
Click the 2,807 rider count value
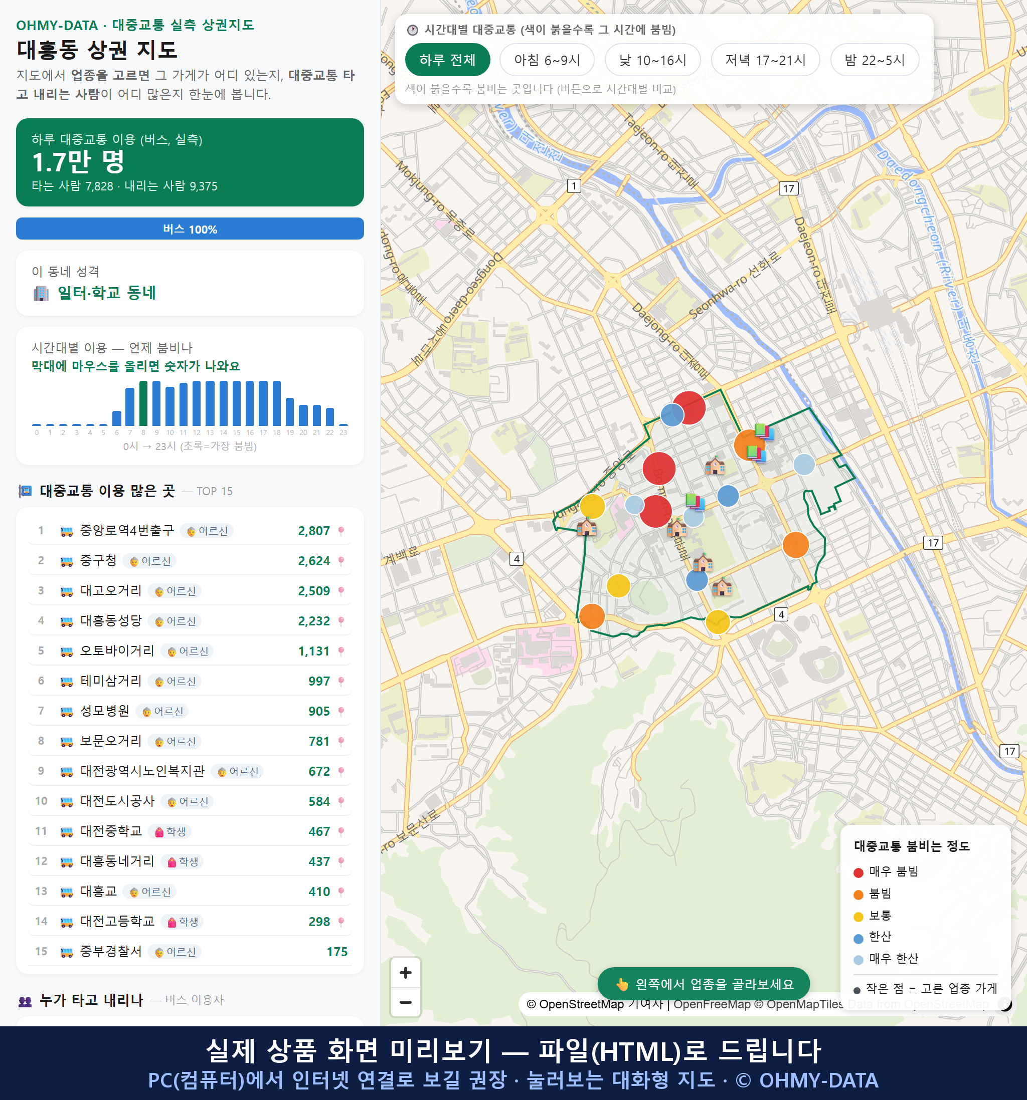click(x=314, y=531)
